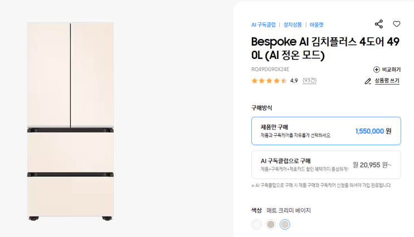Open the (93건) reviews link
Image resolution: width=414 pixels, height=237 pixels.
[x=309, y=81]
